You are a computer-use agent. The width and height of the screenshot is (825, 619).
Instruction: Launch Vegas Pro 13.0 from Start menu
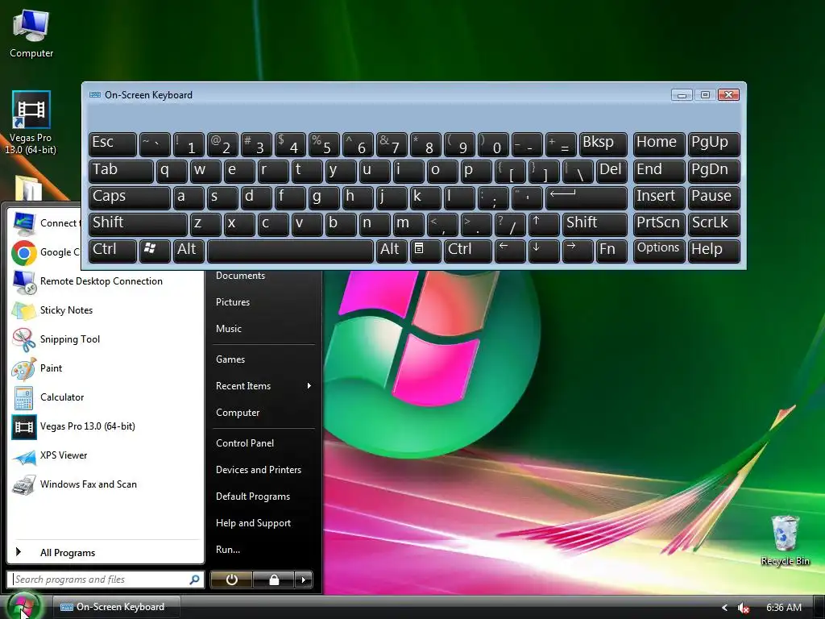pyautogui.click(x=104, y=426)
